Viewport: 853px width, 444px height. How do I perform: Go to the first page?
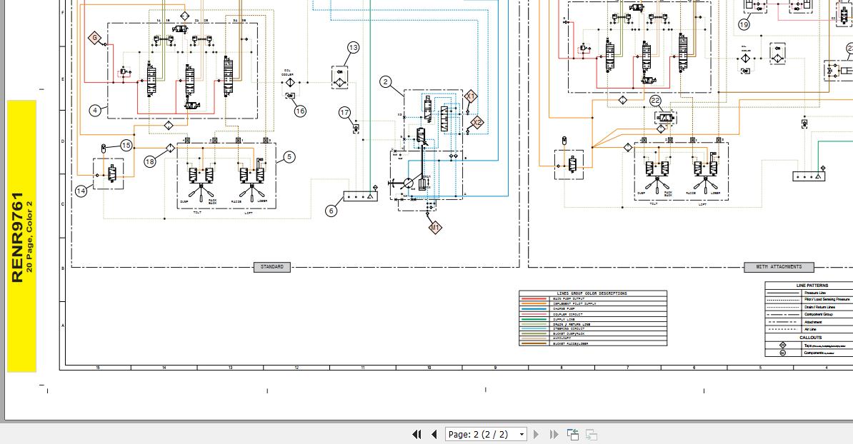(417, 434)
